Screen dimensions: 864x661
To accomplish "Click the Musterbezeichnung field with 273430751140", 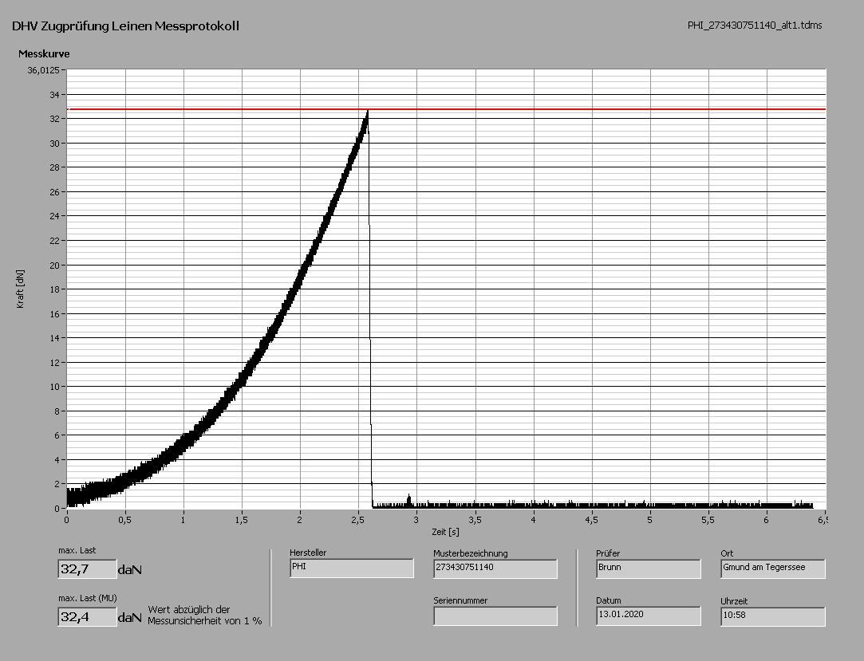I will coord(495,568).
